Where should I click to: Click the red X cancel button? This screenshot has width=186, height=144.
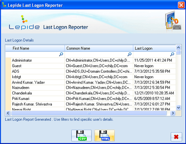pyautogui.click(x=176, y=137)
